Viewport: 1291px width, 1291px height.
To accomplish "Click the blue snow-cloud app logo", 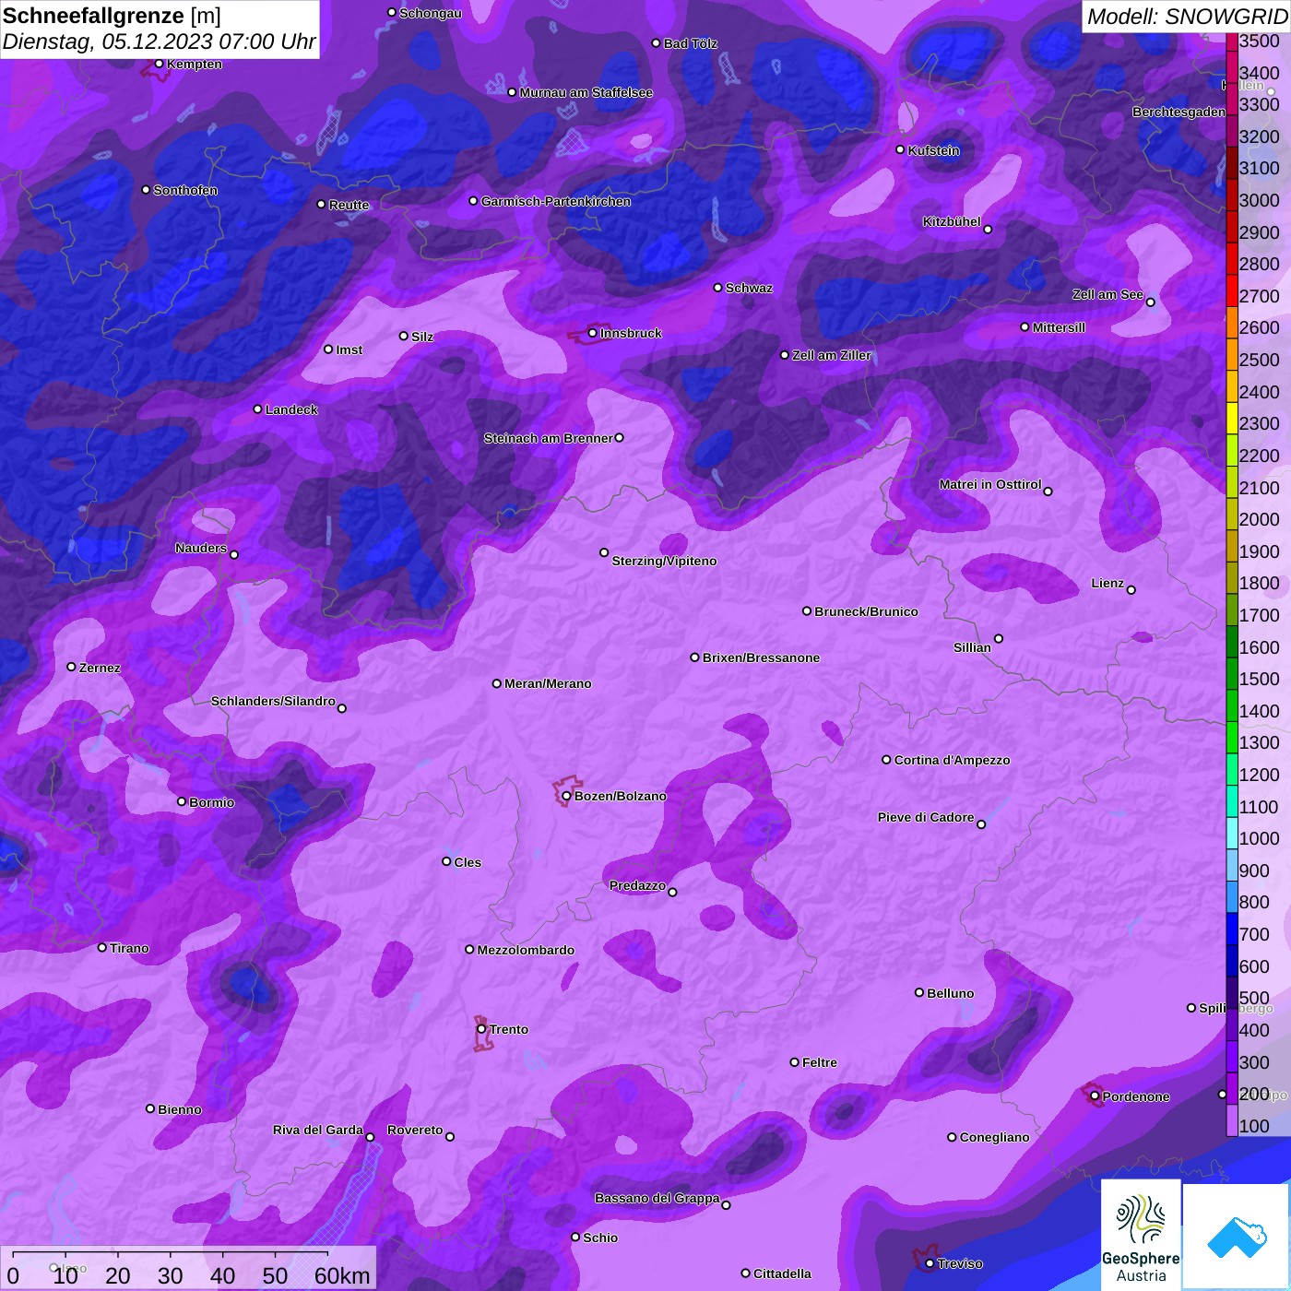I will [1236, 1237].
